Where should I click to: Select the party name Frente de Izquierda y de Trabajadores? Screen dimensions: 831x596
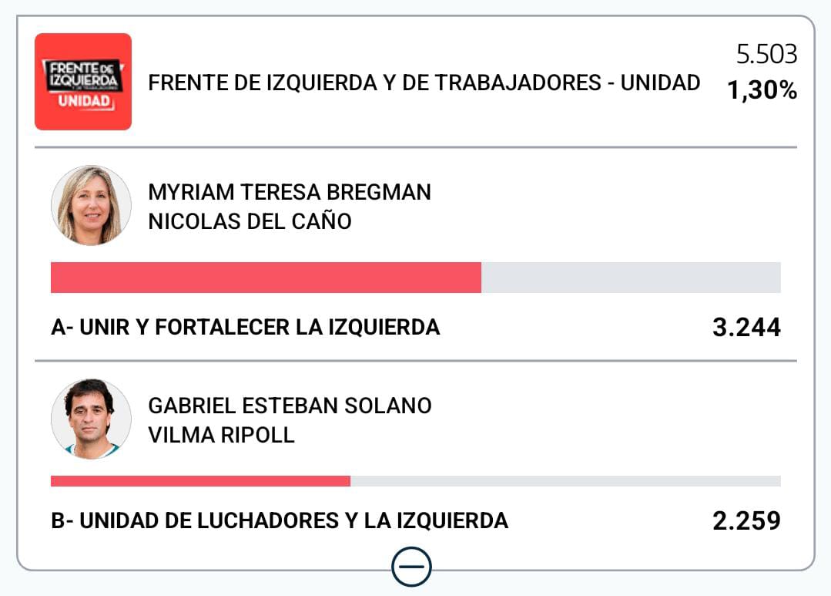[x=424, y=82]
